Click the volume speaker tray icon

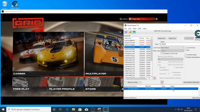click(182, 109)
